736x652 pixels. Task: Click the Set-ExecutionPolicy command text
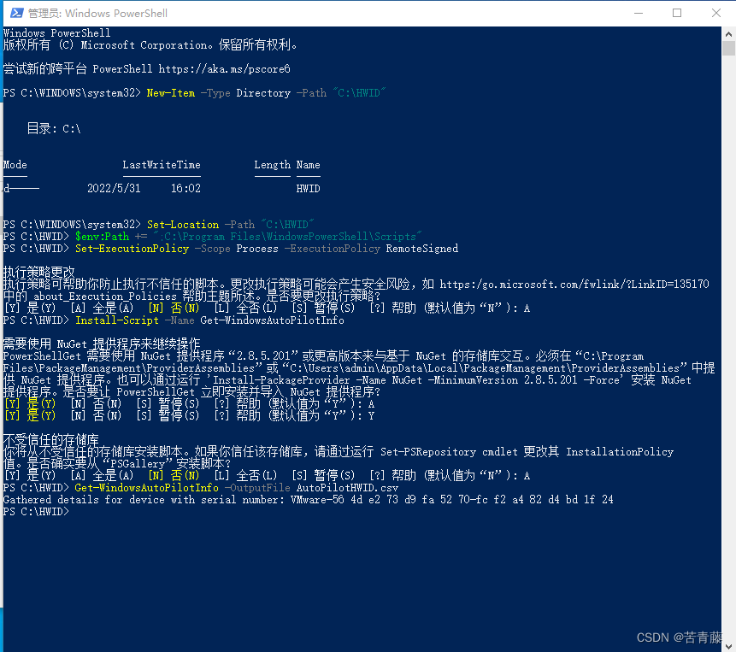[132, 248]
